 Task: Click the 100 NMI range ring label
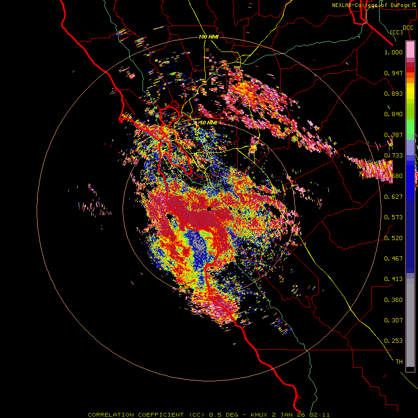209,37
